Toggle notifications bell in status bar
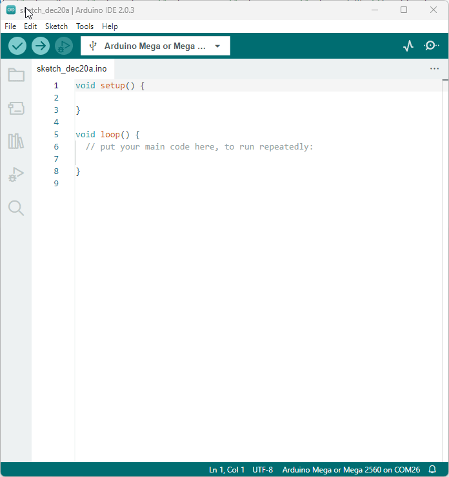Viewport: 449px width, 477px height. coord(433,470)
